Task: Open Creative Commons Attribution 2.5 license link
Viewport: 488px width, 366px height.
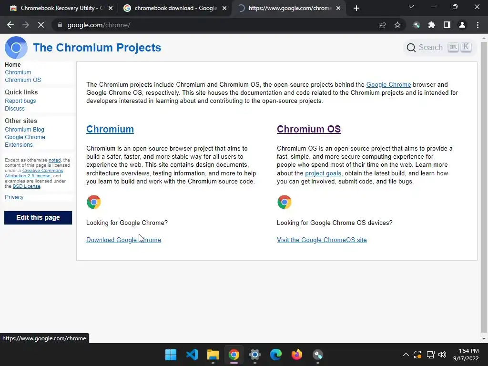Action: [x=34, y=173]
